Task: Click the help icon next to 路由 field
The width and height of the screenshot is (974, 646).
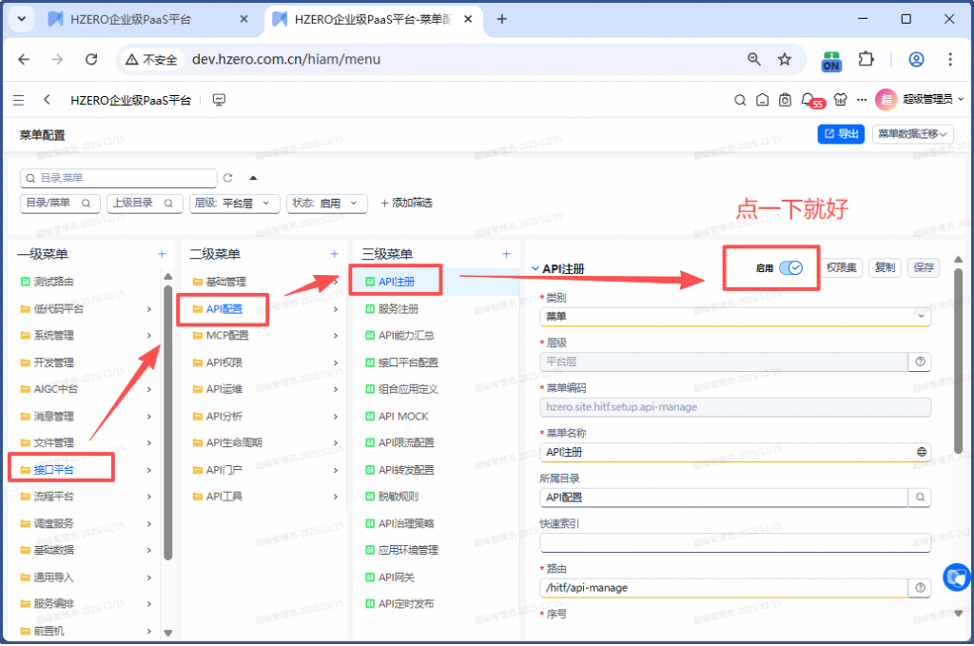Action: [920, 588]
